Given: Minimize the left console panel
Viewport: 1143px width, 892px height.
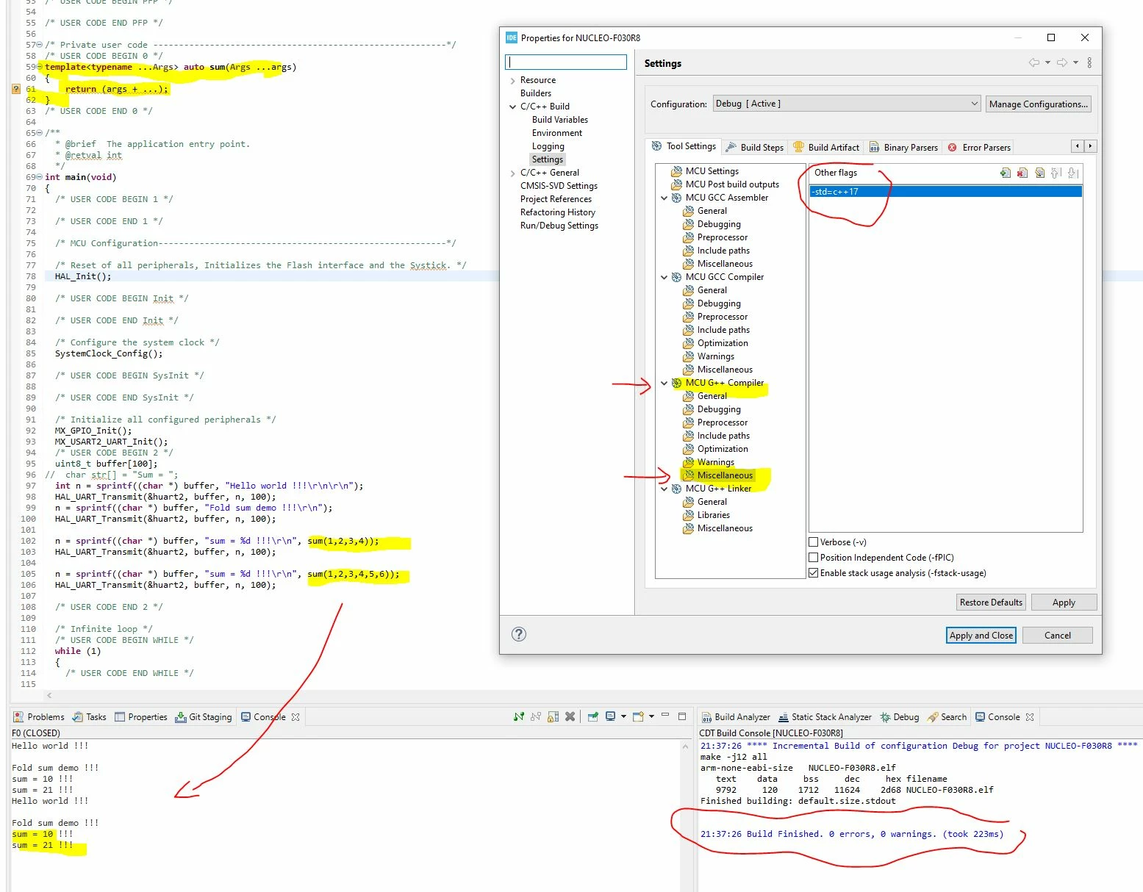Looking at the screenshot, I should point(665,716).
